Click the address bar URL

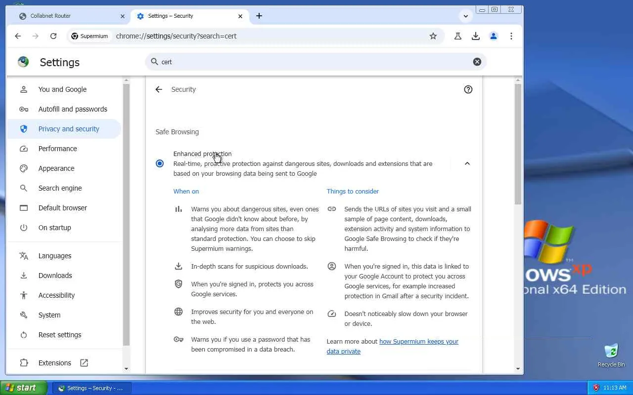[x=176, y=36]
